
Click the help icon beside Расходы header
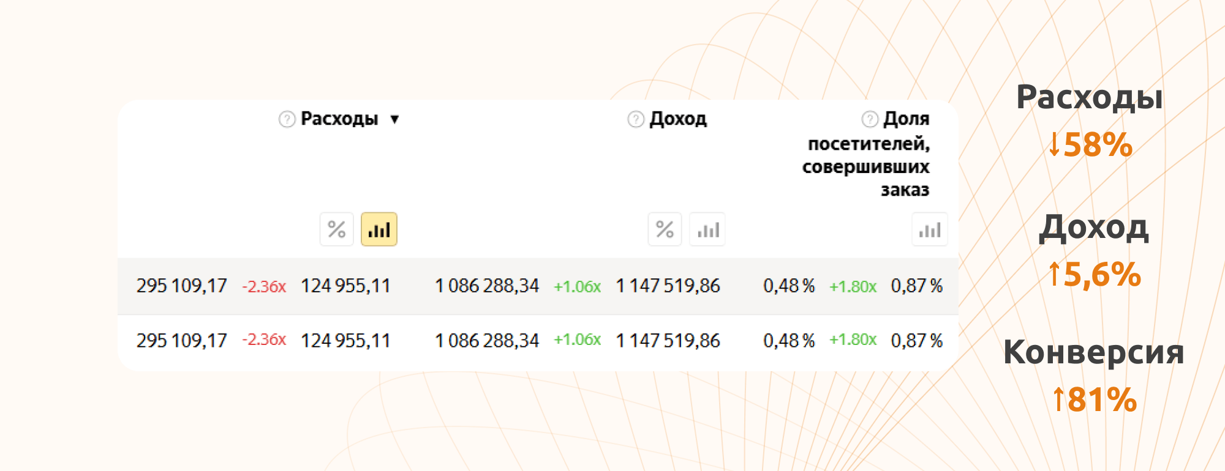pos(287,119)
